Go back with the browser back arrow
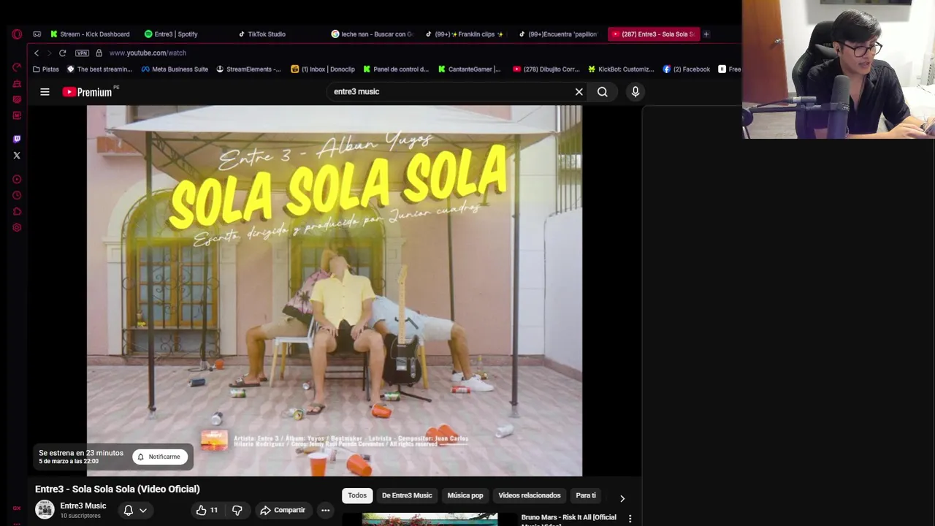 37,53
